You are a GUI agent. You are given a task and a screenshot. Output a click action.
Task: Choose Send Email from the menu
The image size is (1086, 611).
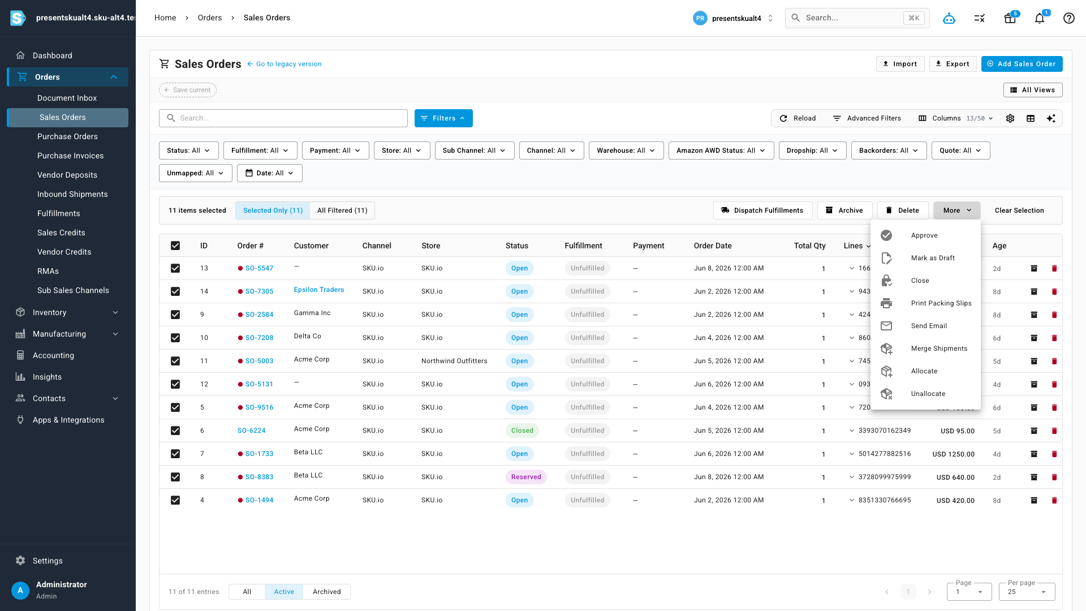[x=925, y=326]
